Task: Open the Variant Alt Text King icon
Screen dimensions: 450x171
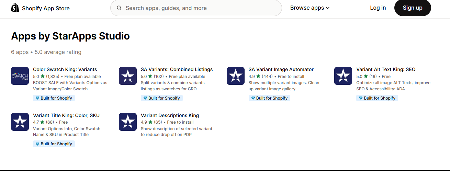Action: click(343, 76)
